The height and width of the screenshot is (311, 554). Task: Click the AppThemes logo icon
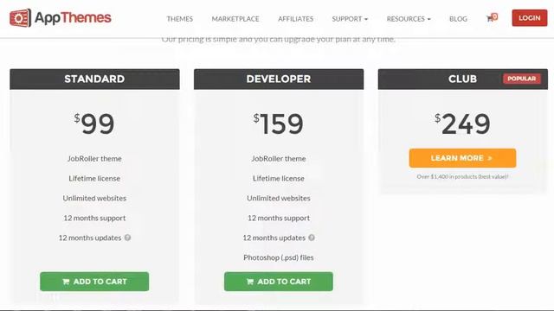pyautogui.click(x=20, y=18)
